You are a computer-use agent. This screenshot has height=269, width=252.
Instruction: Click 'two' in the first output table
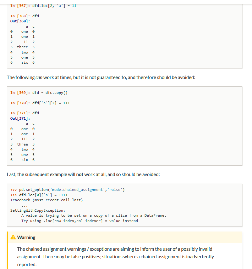click(25, 52)
